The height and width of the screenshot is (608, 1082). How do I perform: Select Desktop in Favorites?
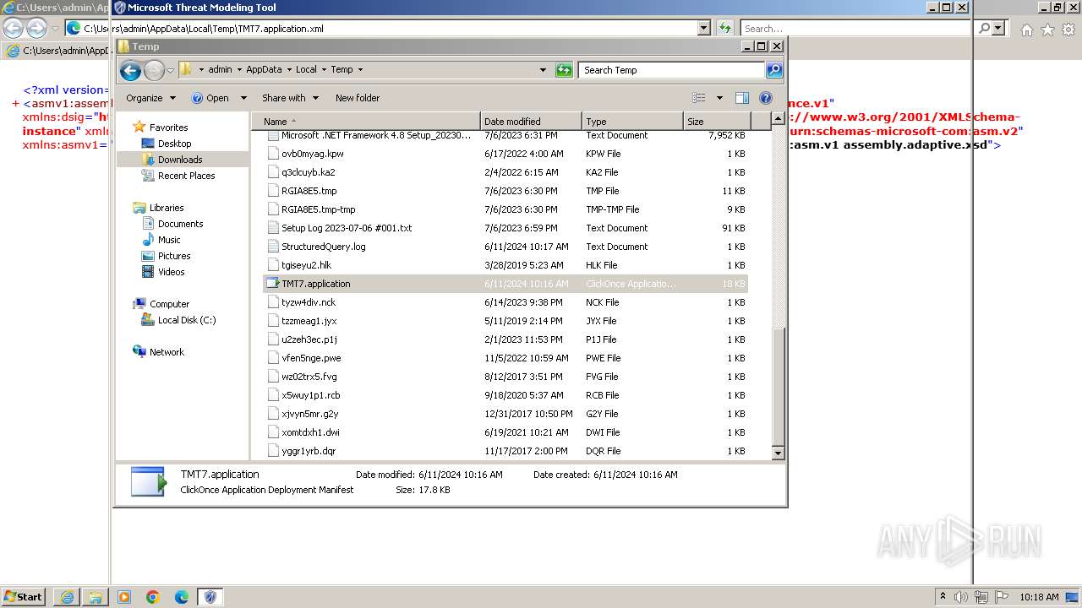174,144
